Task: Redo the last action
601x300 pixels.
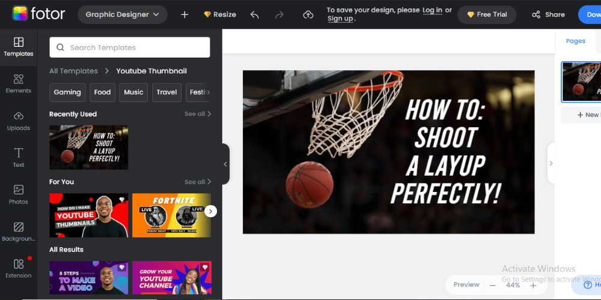Action: pyautogui.click(x=279, y=14)
